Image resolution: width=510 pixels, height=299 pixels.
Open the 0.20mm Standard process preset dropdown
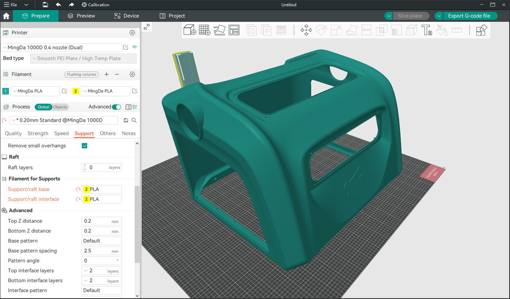64,120
